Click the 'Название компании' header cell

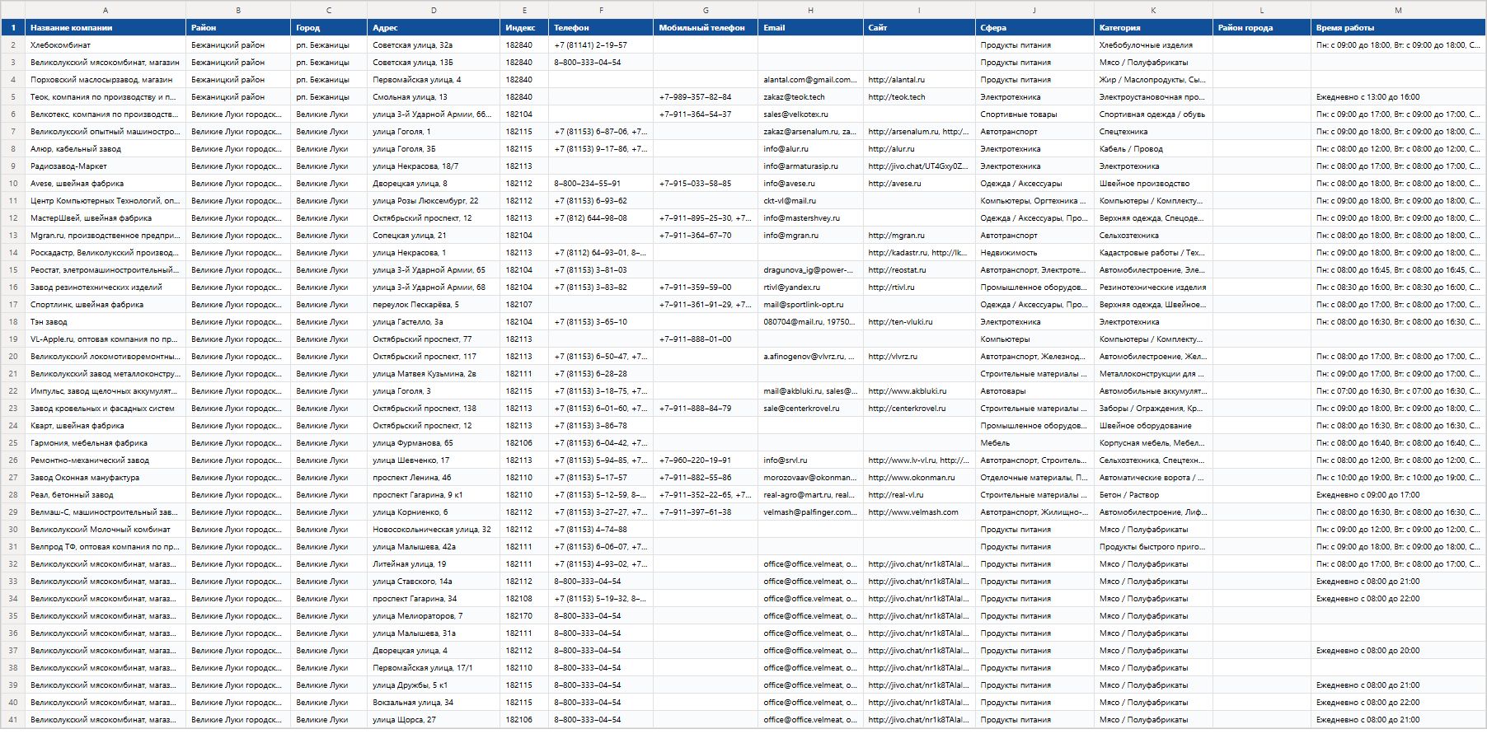click(x=106, y=27)
